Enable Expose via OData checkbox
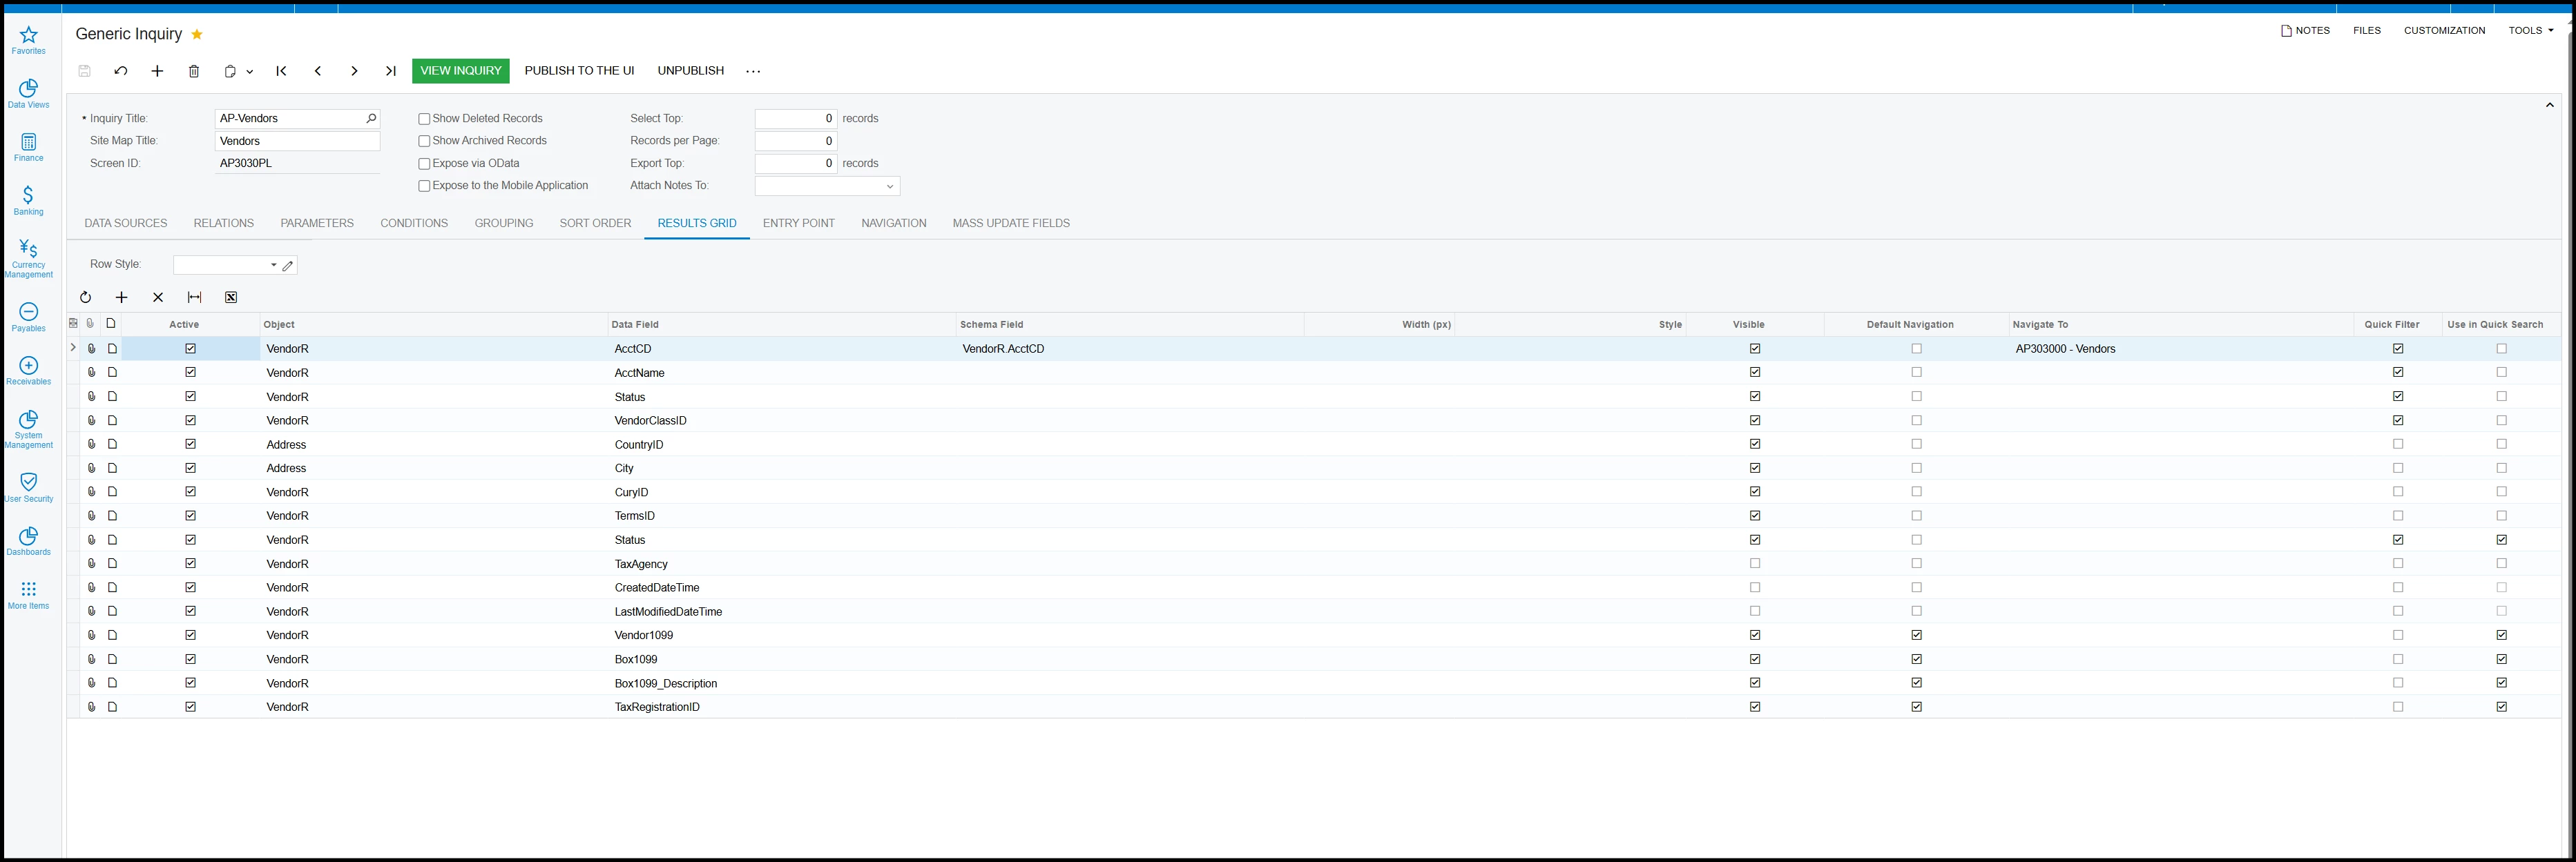2576x862 pixels. pyautogui.click(x=424, y=164)
